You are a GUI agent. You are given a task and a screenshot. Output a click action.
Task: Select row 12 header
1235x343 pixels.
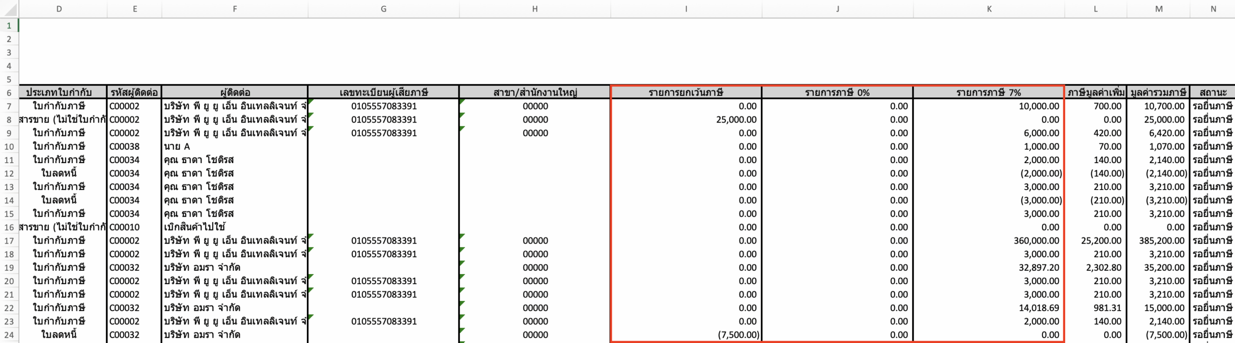pyautogui.click(x=9, y=173)
